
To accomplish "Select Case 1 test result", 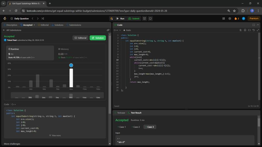I will coord(122,127).
